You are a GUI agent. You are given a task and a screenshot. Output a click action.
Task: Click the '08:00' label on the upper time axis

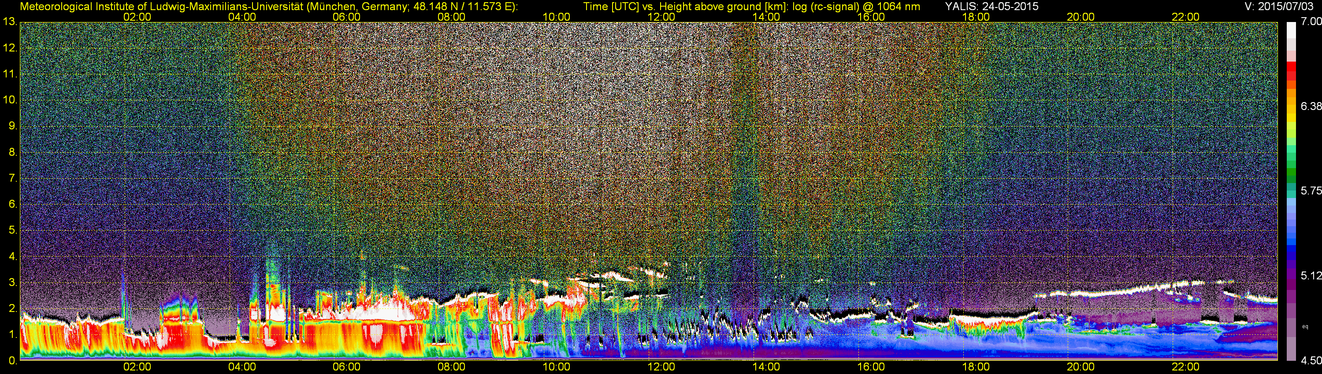[x=451, y=17]
